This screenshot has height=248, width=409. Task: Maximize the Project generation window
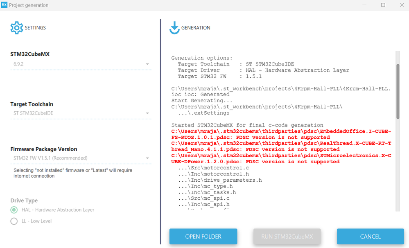pos(383,5)
